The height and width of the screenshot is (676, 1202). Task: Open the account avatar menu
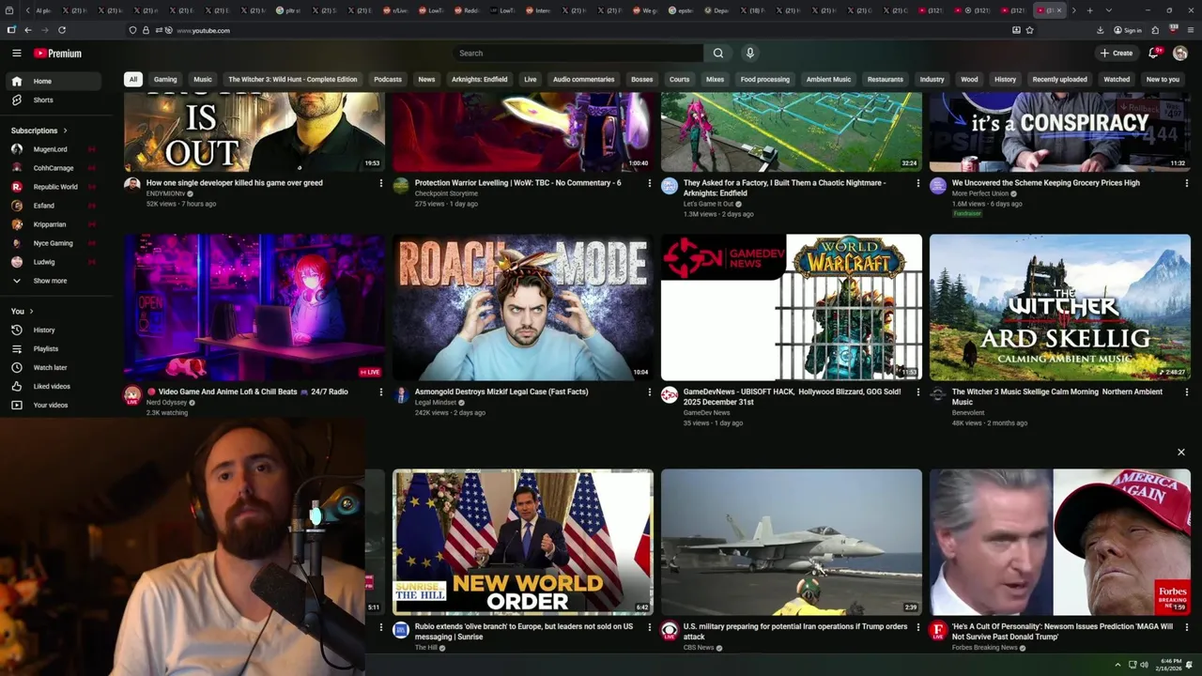[1180, 54]
